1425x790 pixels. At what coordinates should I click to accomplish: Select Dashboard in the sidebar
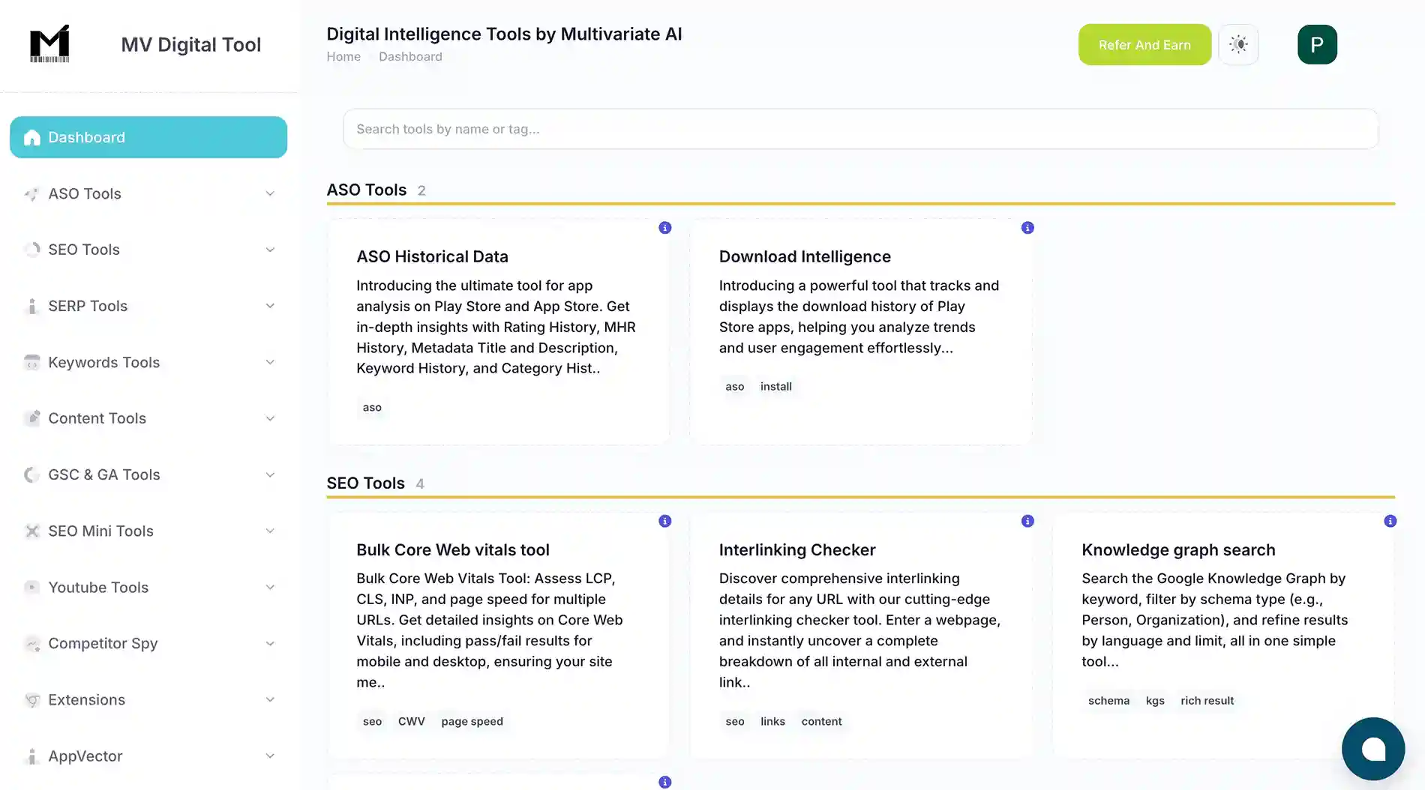(x=148, y=137)
